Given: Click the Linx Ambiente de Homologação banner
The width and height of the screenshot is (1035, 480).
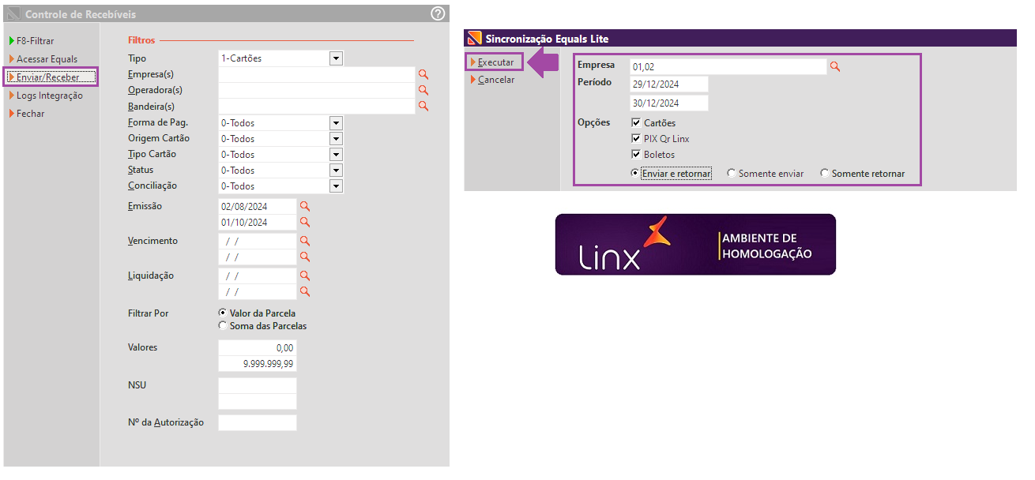Looking at the screenshot, I should [695, 244].
